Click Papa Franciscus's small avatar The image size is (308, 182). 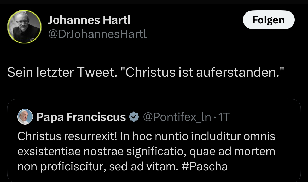tap(25, 117)
